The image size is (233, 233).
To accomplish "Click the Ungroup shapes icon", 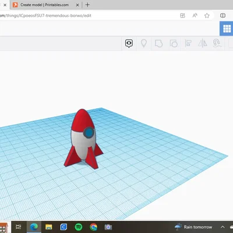I will point(174,44).
